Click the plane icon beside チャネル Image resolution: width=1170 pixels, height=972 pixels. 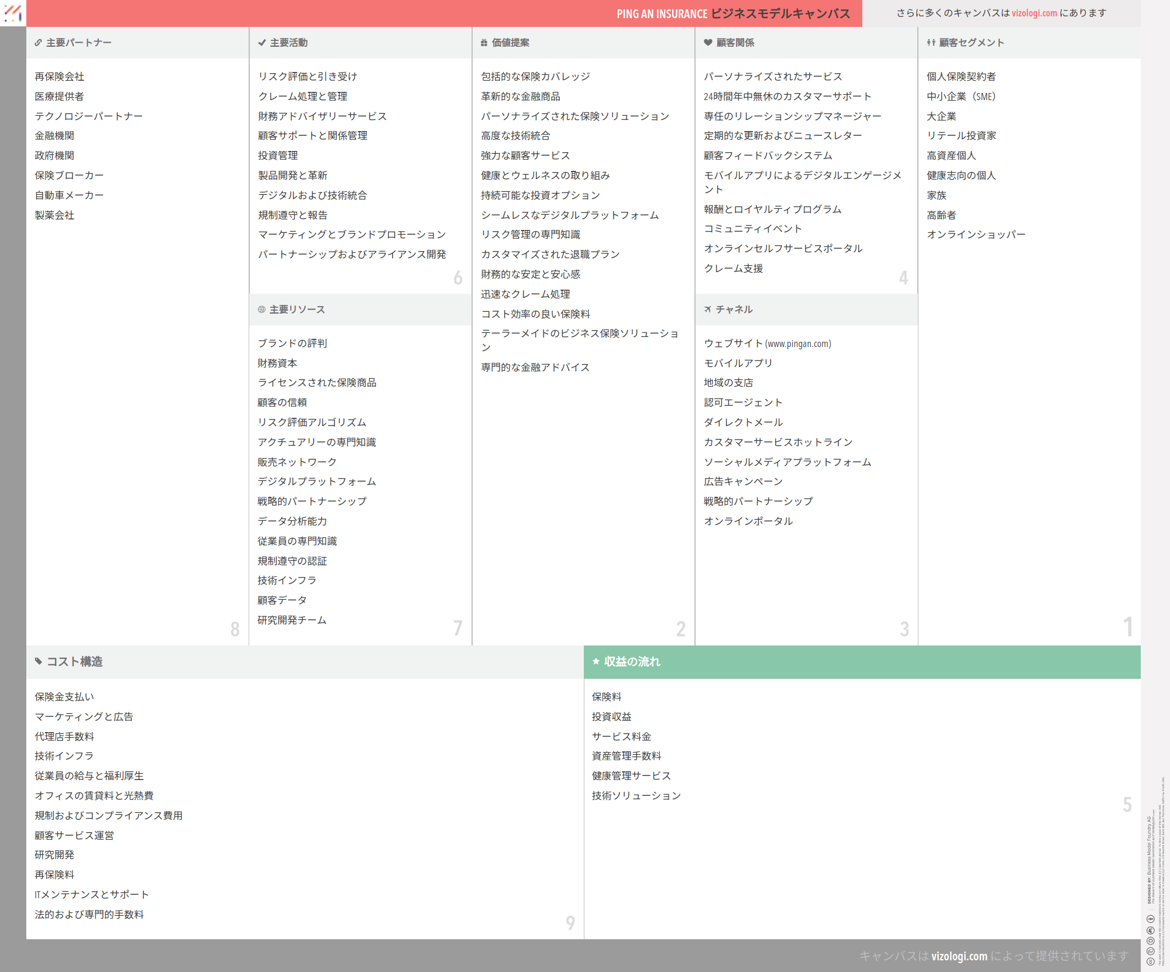pyautogui.click(x=708, y=310)
